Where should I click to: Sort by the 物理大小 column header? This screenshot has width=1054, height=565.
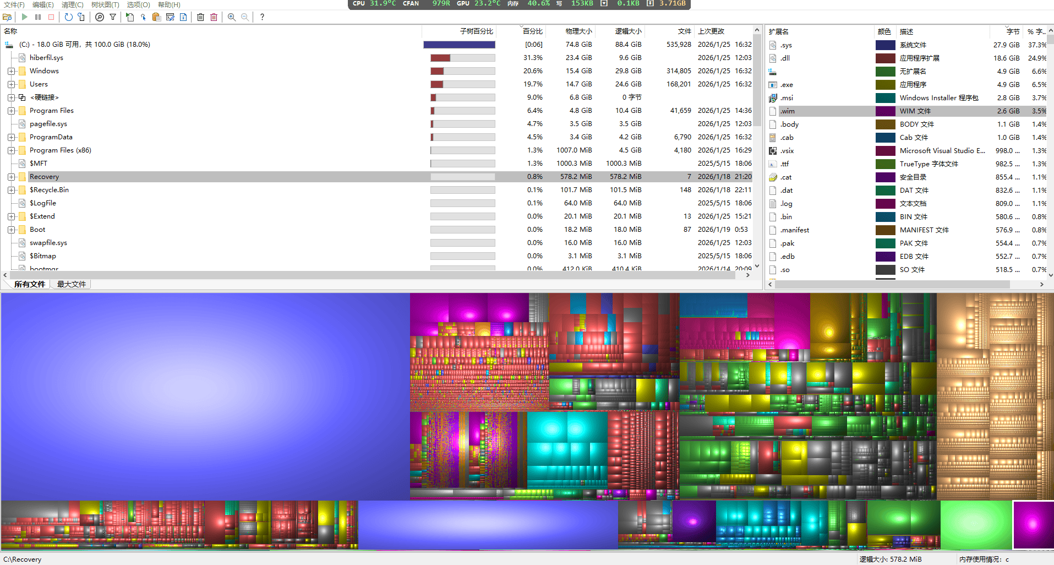578,31
